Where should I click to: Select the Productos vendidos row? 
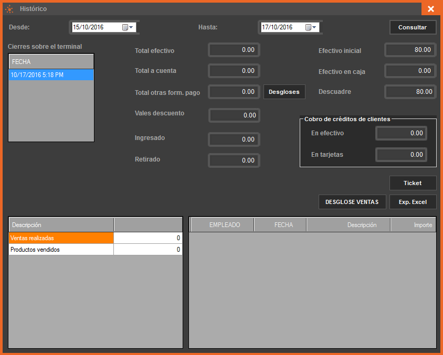(x=61, y=250)
